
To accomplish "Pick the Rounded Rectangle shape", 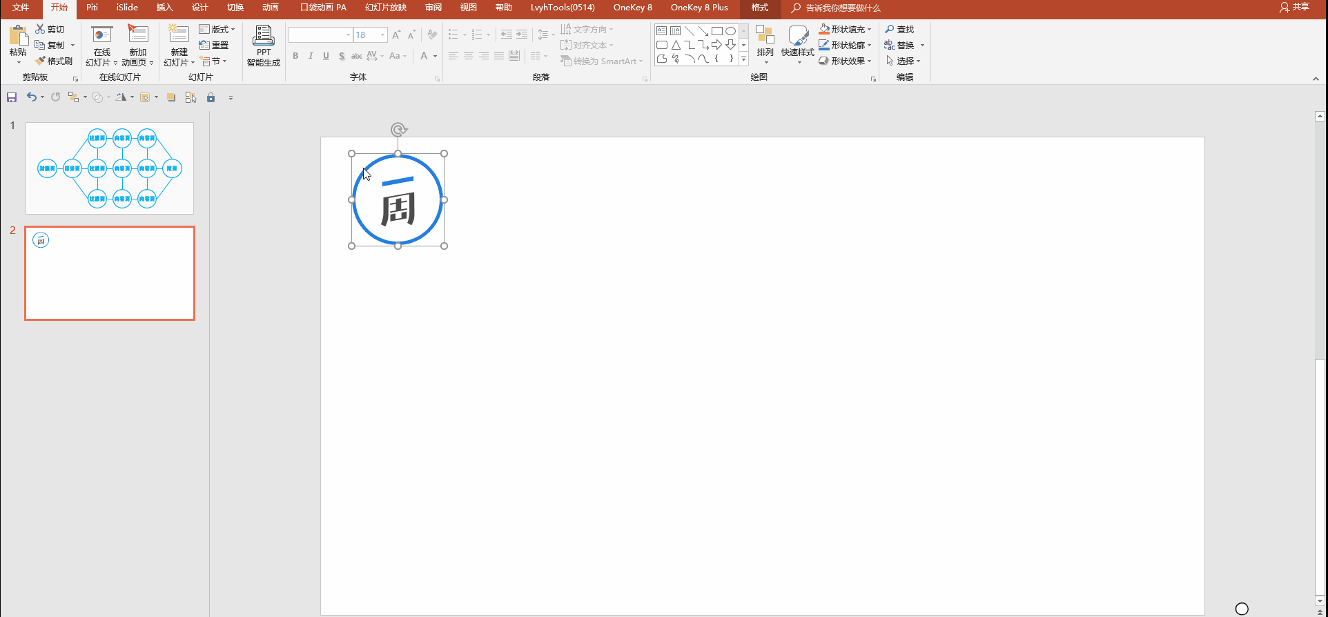I will (662, 45).
